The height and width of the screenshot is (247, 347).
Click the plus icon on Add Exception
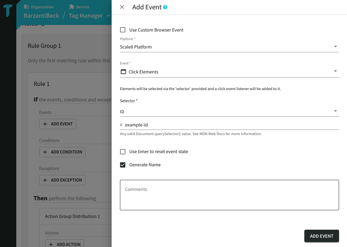pos(45,180)
